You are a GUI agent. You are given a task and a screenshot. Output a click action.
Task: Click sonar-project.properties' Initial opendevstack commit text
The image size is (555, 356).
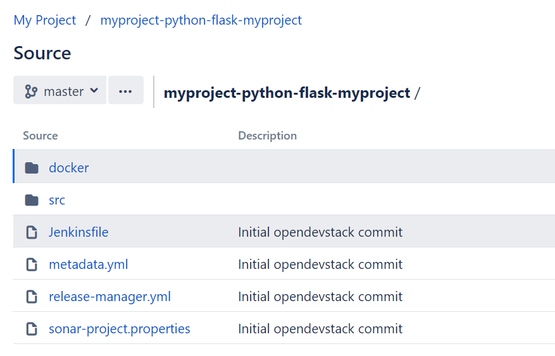[320, 328]
